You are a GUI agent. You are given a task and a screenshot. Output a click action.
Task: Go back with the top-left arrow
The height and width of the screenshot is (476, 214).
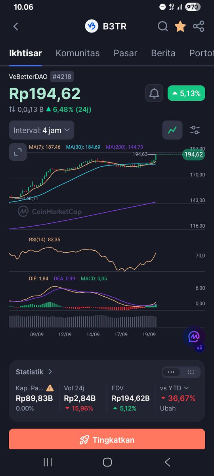(16, 27)
